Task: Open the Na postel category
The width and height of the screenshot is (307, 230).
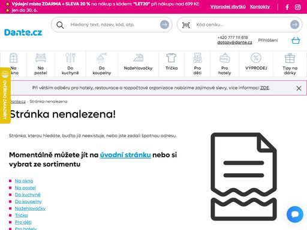Action: tap(41, 64)
